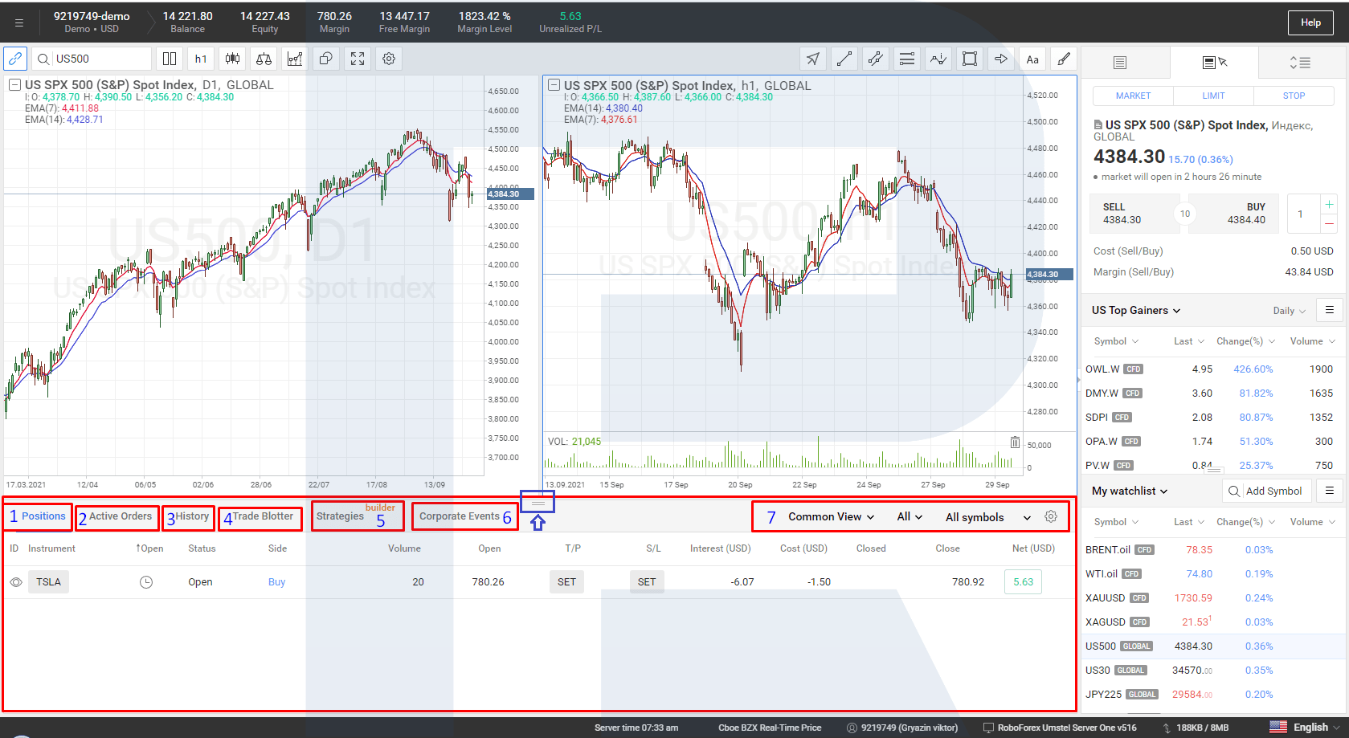This screenshot has height=738, width=1349.
Task: Select the trend line drawing tool
Action: (844, 59)
